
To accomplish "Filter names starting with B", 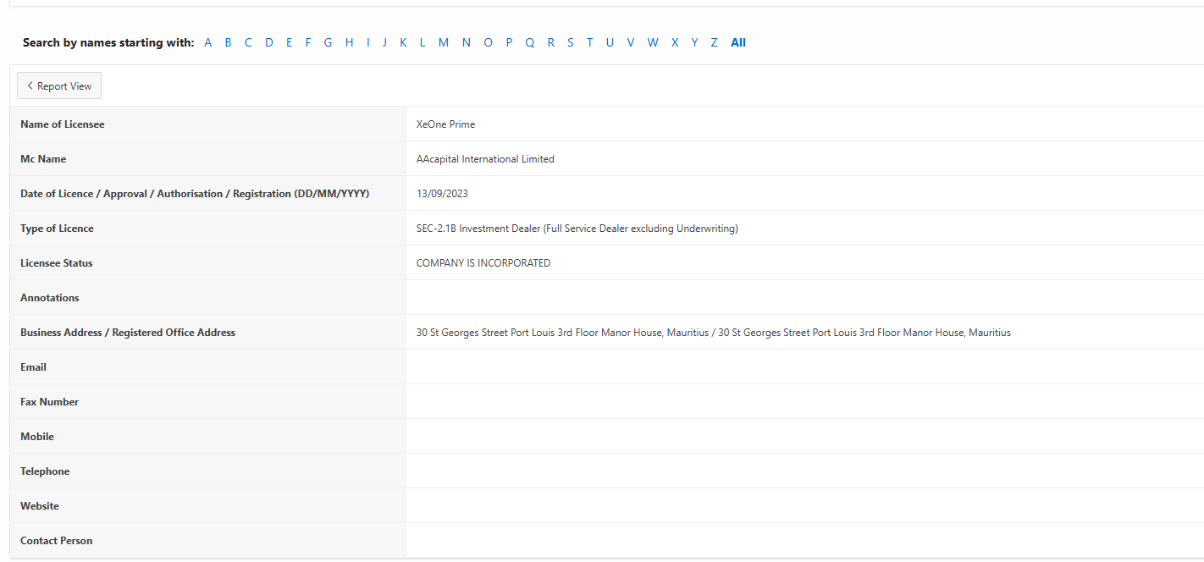I will pos(228,42).
